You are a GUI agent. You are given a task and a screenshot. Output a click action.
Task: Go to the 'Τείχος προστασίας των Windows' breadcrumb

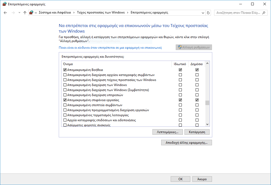pyautogui.click(x=101, y=12)
